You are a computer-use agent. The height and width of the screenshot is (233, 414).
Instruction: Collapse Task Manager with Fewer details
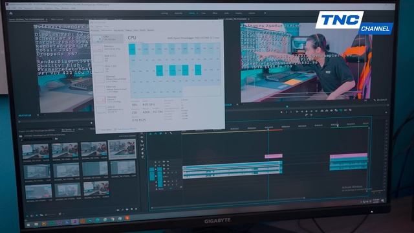click(106, 130)
